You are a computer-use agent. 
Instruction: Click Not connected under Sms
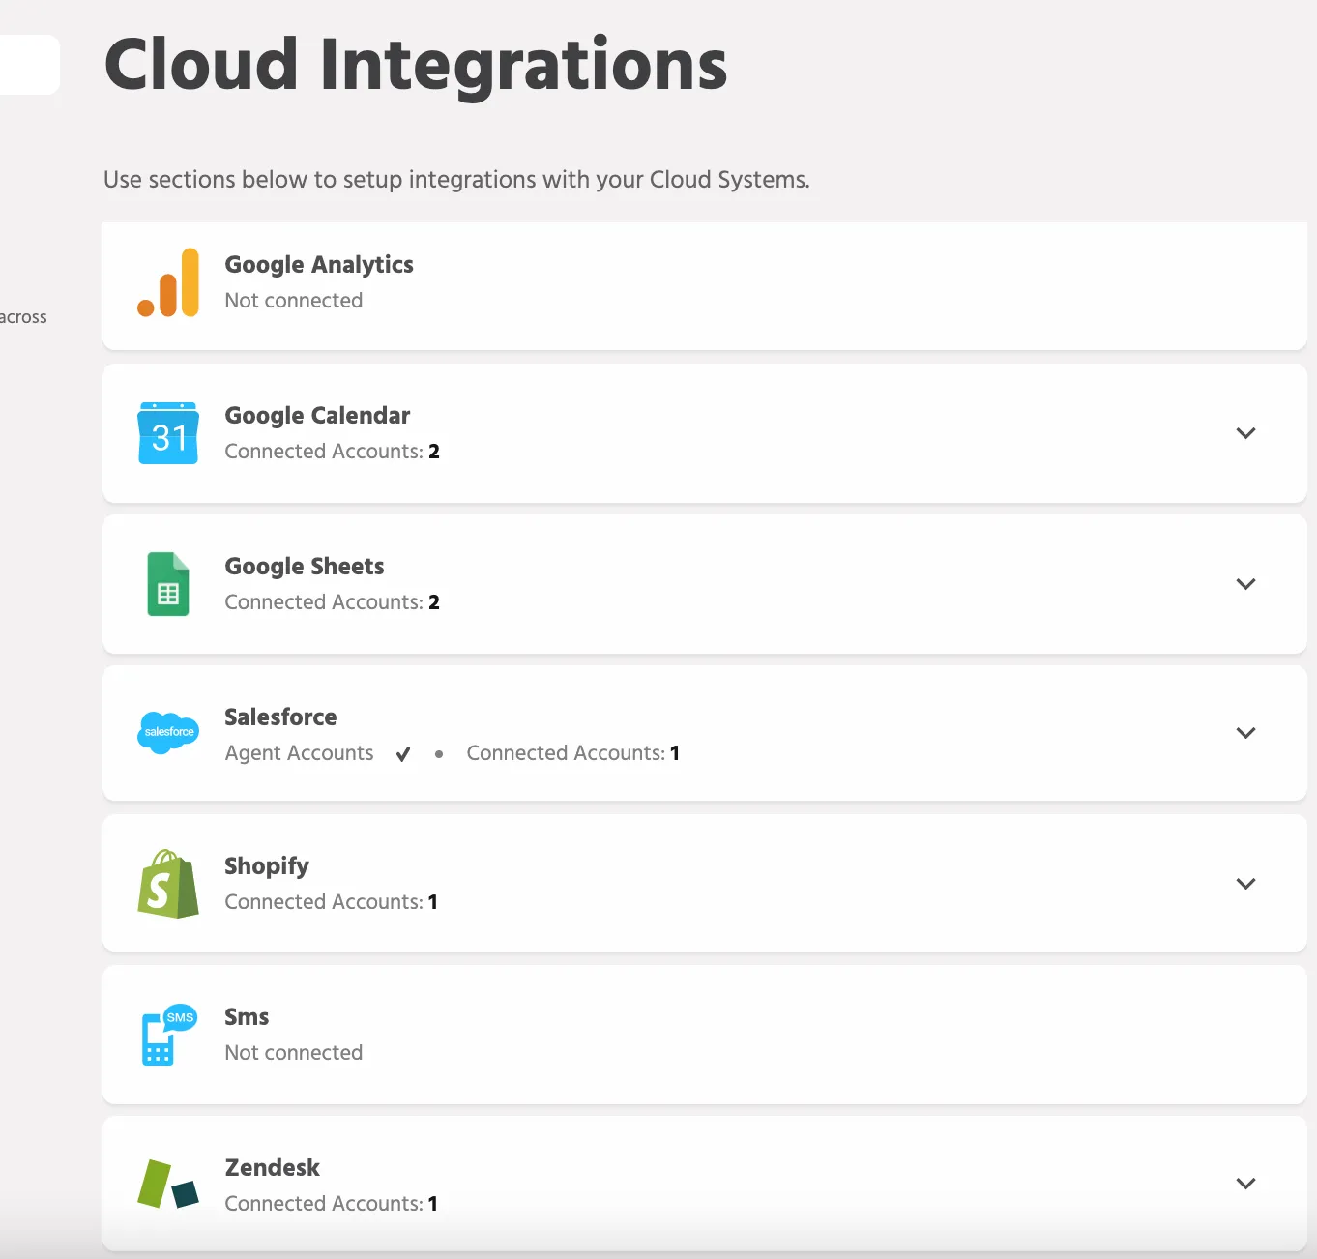pyautogui.click(x=294, y=1053)
